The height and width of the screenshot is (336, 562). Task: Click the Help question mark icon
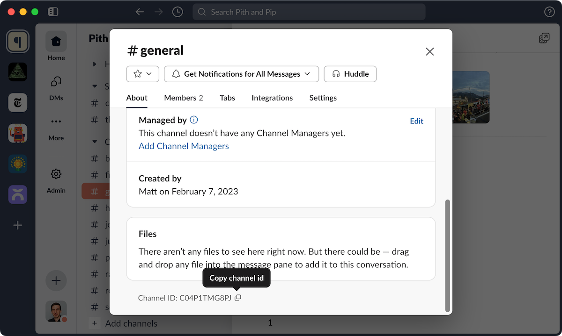549,12
